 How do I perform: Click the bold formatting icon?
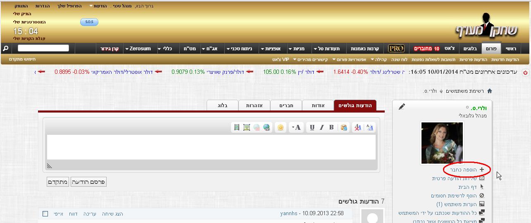coord(331,127)
